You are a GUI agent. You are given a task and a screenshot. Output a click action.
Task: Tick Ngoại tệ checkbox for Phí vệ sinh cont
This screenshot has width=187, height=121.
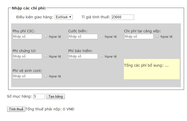tap(46, 76)
